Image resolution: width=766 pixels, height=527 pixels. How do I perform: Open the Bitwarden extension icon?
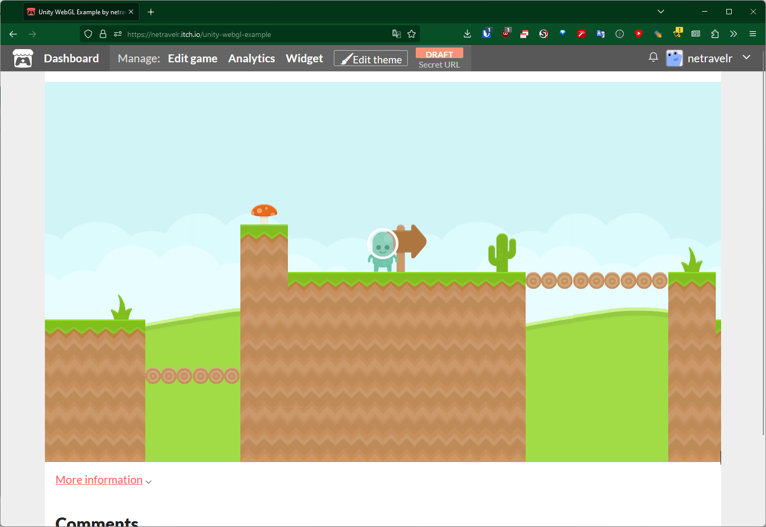point(487,33)
